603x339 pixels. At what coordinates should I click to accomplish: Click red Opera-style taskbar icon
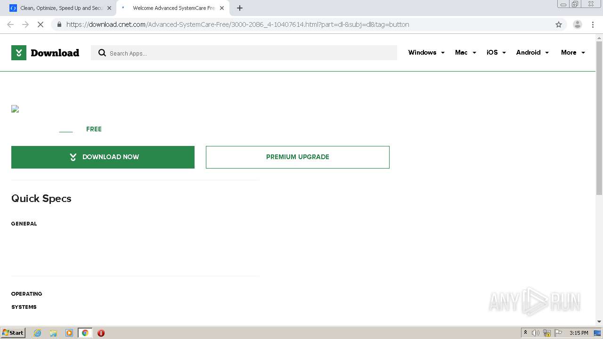pyautogui.click(x=101, y=333)
